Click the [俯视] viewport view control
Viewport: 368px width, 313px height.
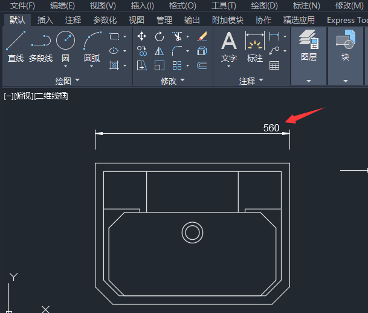24,96
